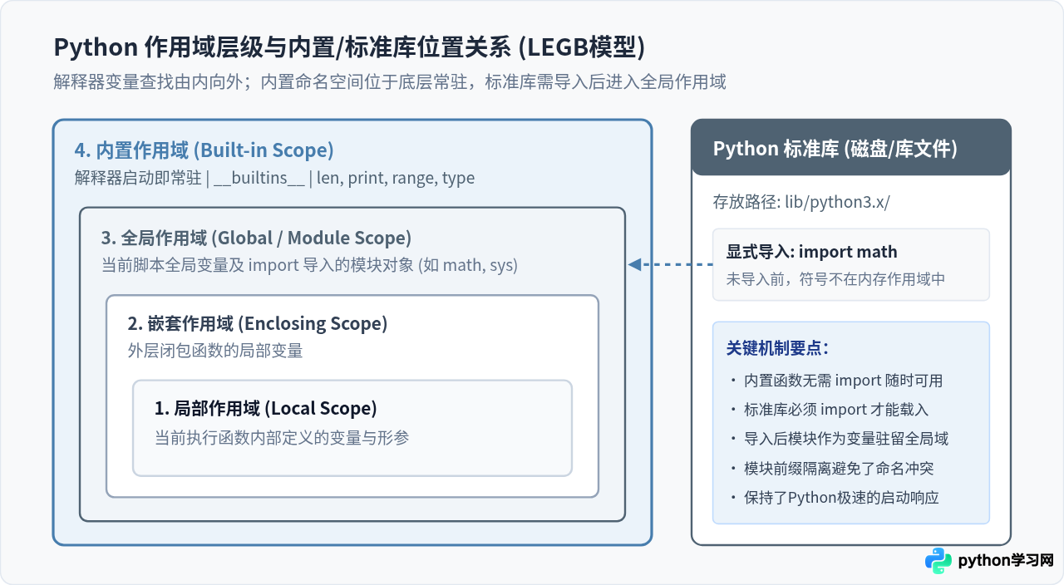The image size is (1064, 585).
Task: Click the bullet '导入后模块作为变量驻留全局域'
Action: coord(845,439)
